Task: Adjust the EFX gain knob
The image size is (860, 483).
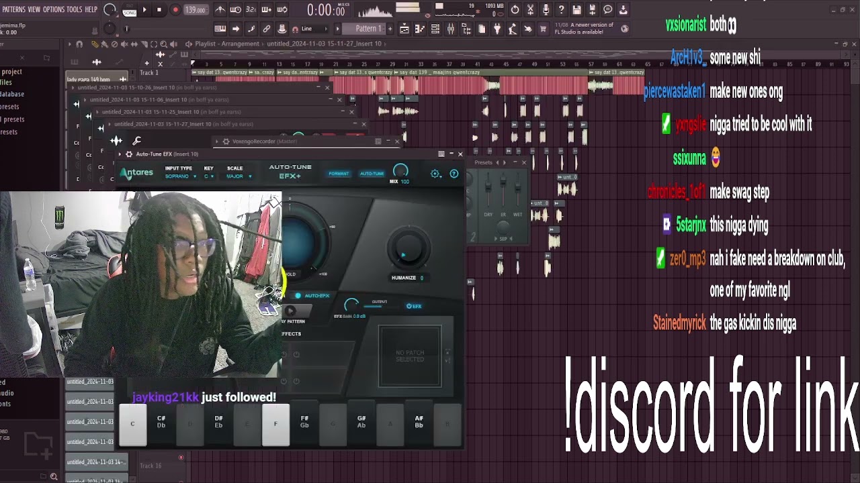Action: 351,305
